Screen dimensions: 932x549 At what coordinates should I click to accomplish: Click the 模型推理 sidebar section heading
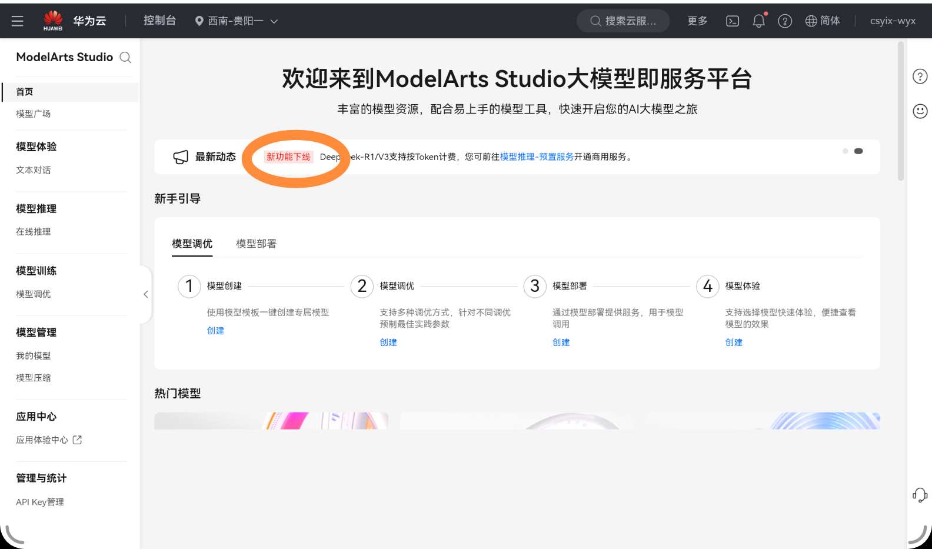click(36, 209)
